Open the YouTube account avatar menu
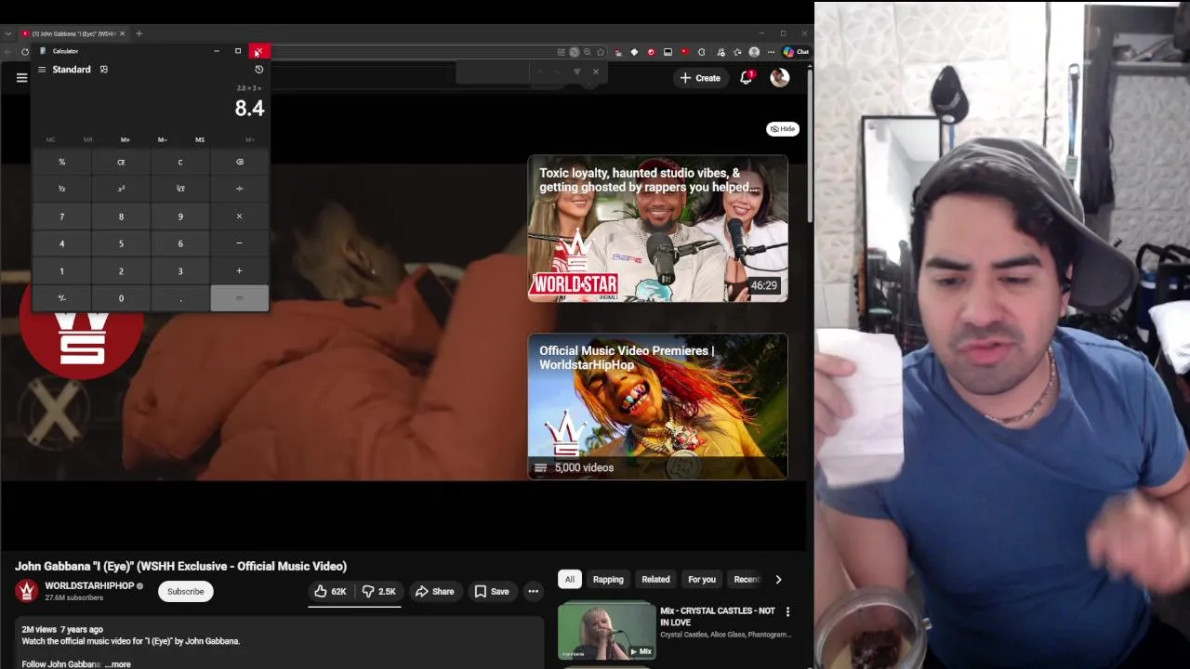Screen dimensions: 1190x669 (779, 78)
